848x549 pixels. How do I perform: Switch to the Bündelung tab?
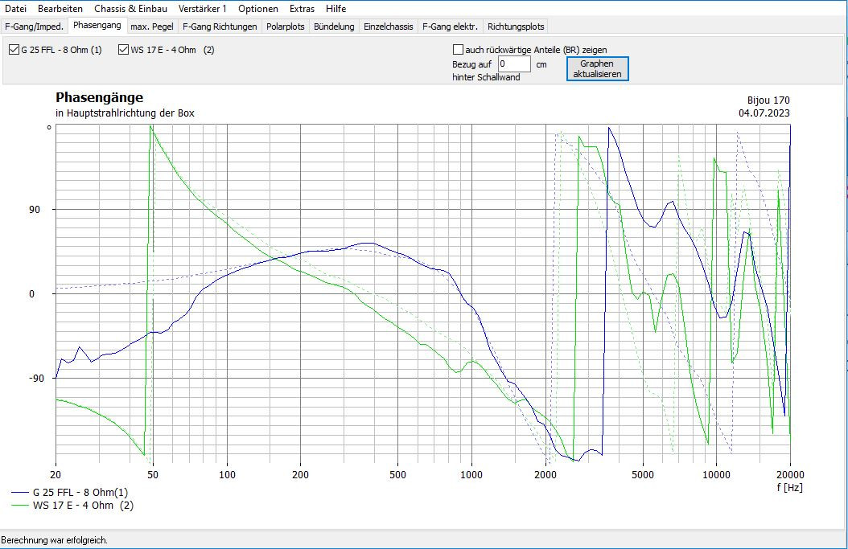point(334,27)
